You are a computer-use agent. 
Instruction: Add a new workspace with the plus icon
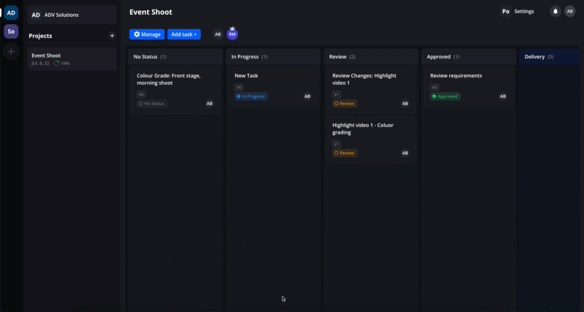click(11, 51)
